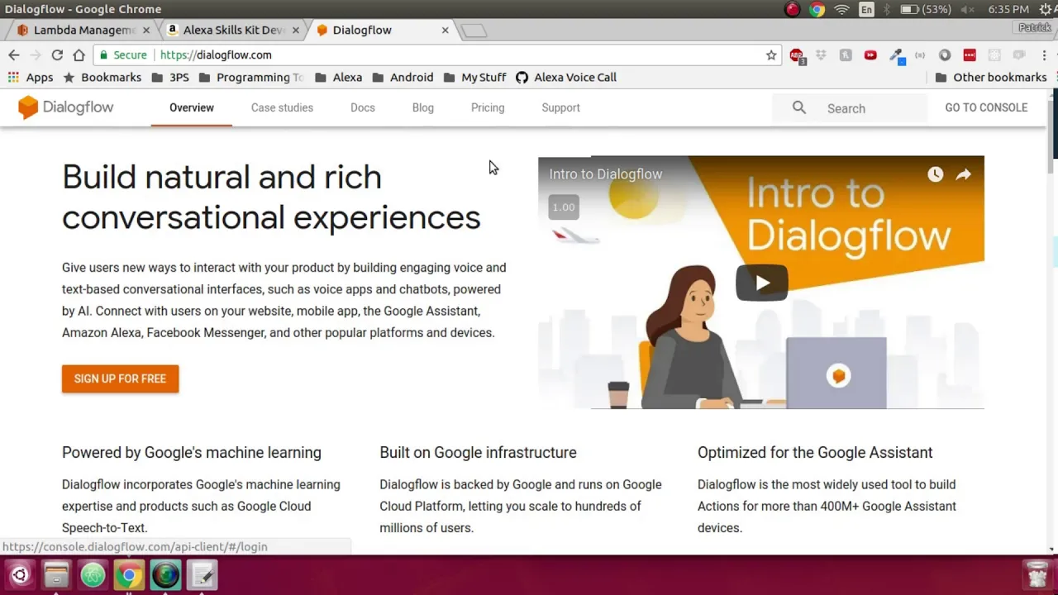Click the search magnifier icon
The width and height of the screenshot is (1058, 595).
pyautogui.click(x=799, y=107)
